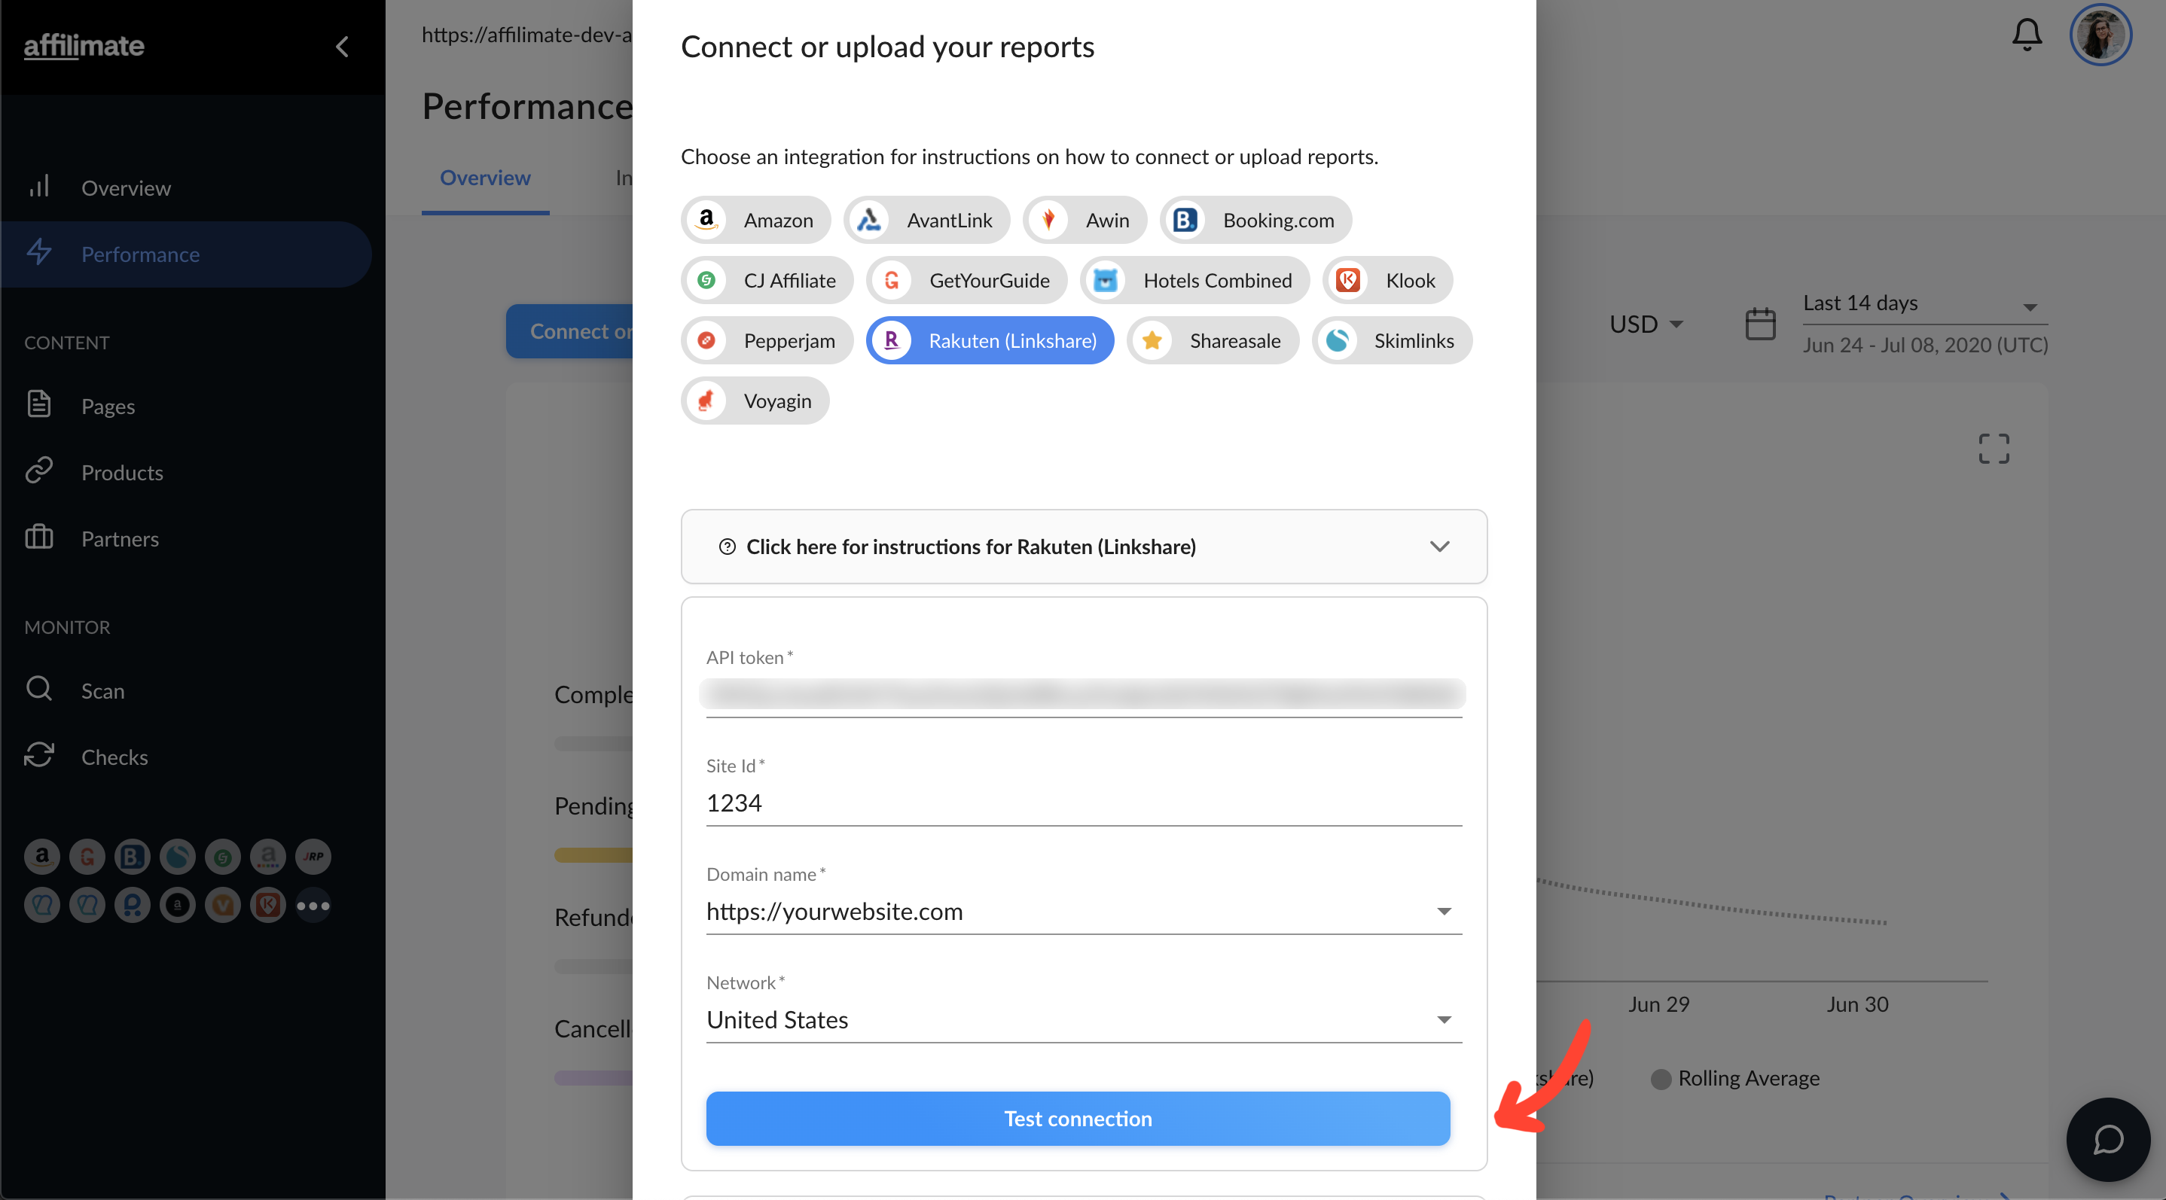This screenshot has width=2166, height=1200.
Task: Click the GetYourGuide icon in the sidebar
Action: pyautogui.click(x=87, y=856)
